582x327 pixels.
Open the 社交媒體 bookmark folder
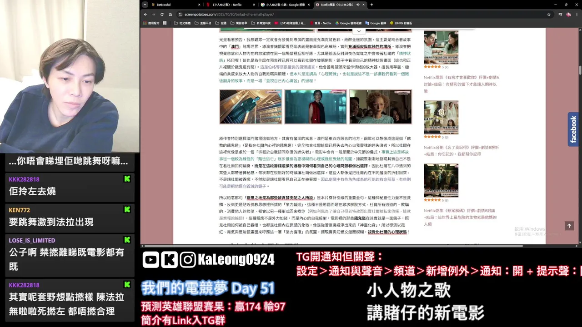coord(182,23)
